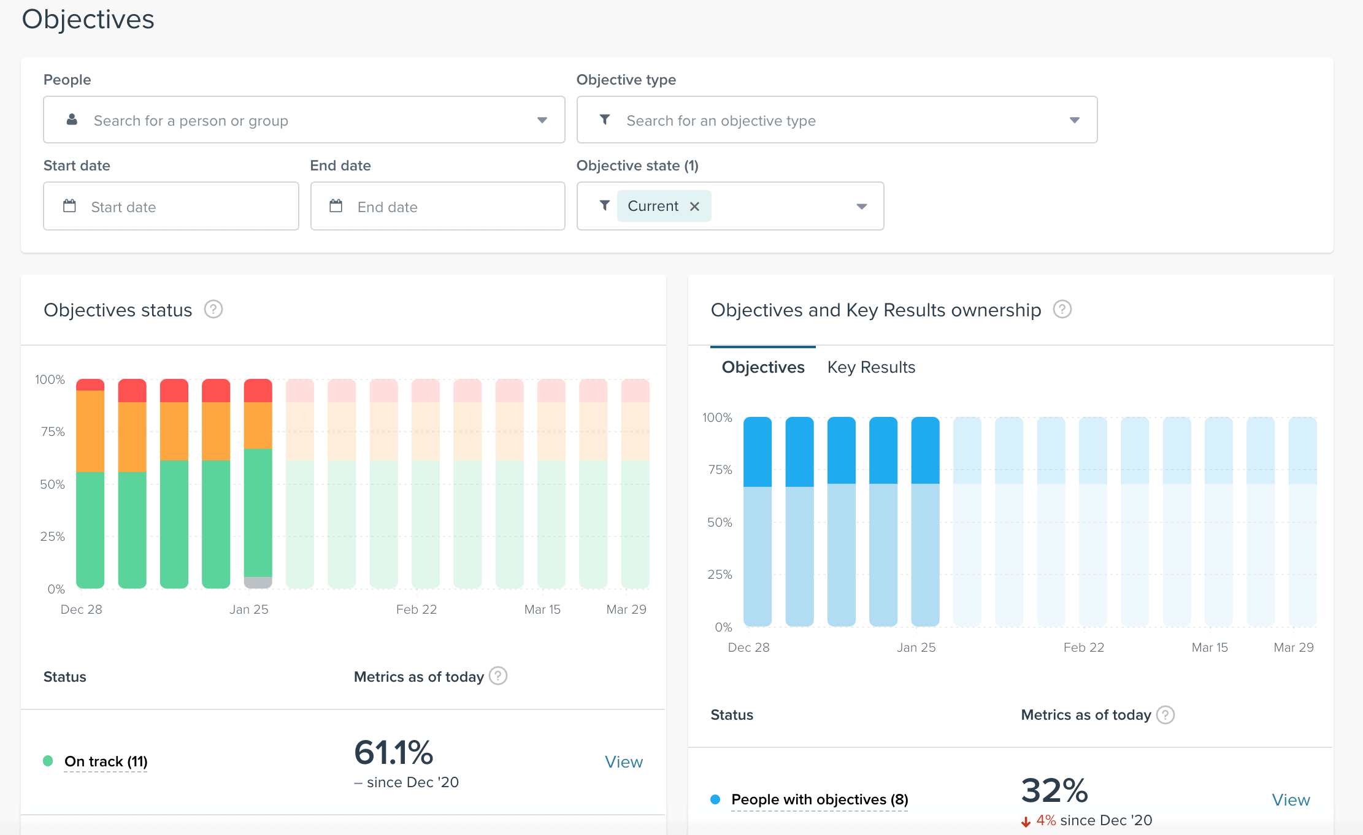The height and width of the screenshot is (835, 1363).
Task: Switch to the Key Results tab
Action: click(870, 367)
